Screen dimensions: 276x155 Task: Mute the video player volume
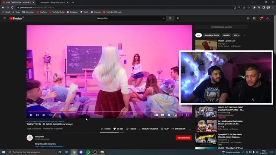coord(44,115)
